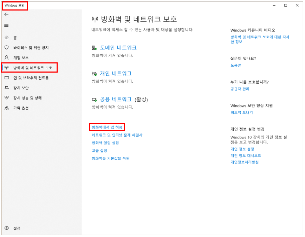Viewport: 305px width, 237px height.
Task: Open 고급 설정 link
Action: pos(99,150)
